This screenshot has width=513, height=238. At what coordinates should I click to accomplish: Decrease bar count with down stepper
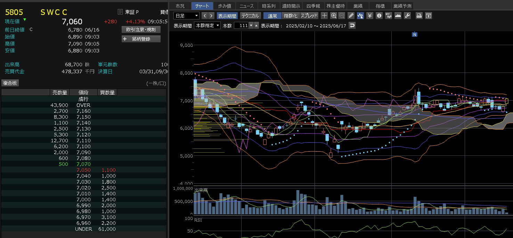pos(251,25)
